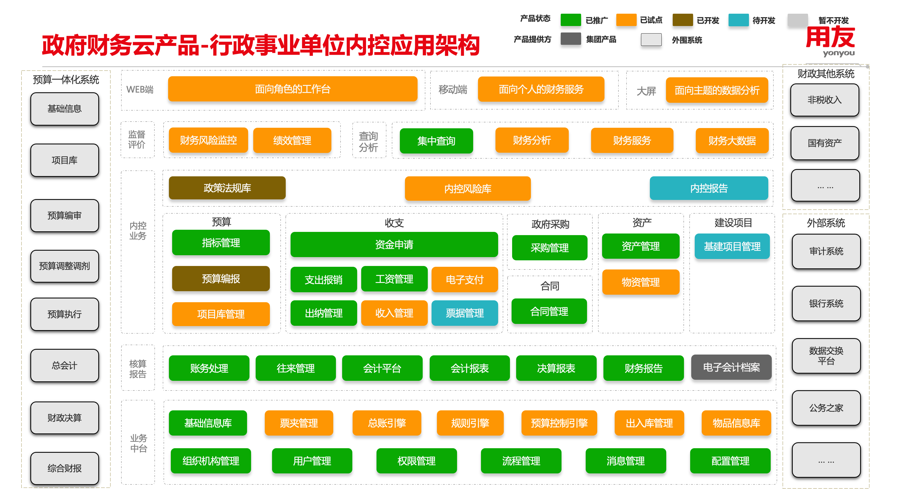Open the 集中查询 module
Viewport: 898px width, 489px height.
pos(436,141)
